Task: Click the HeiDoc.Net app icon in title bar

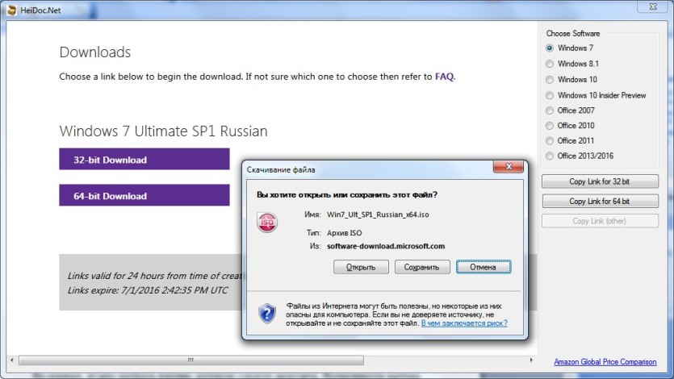Action: click(x=12, y=10)
